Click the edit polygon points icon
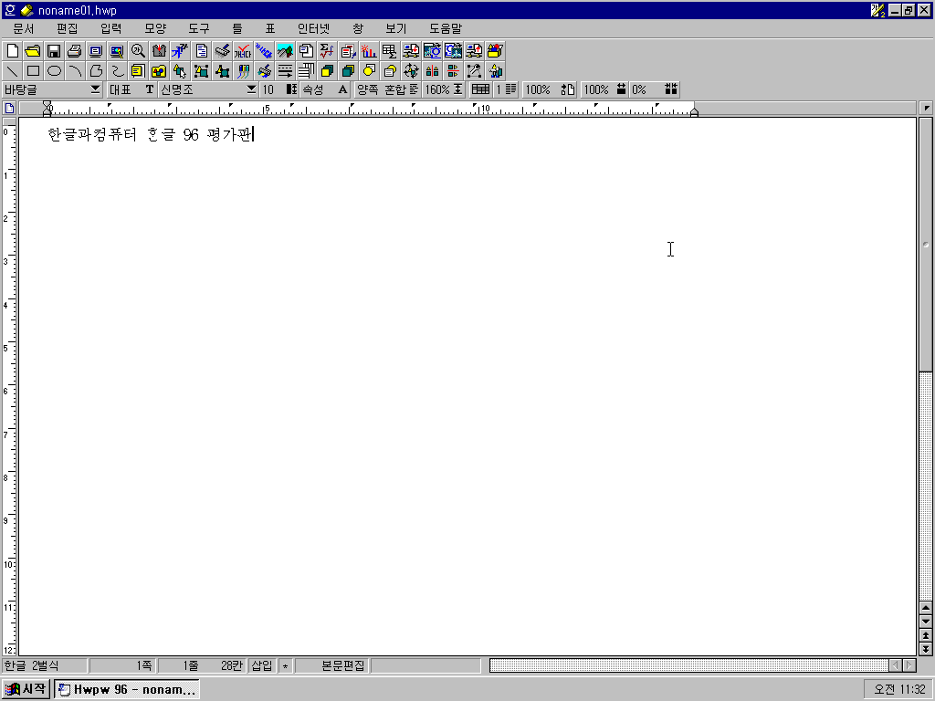 pyautogui.click(x=474, y=71)
